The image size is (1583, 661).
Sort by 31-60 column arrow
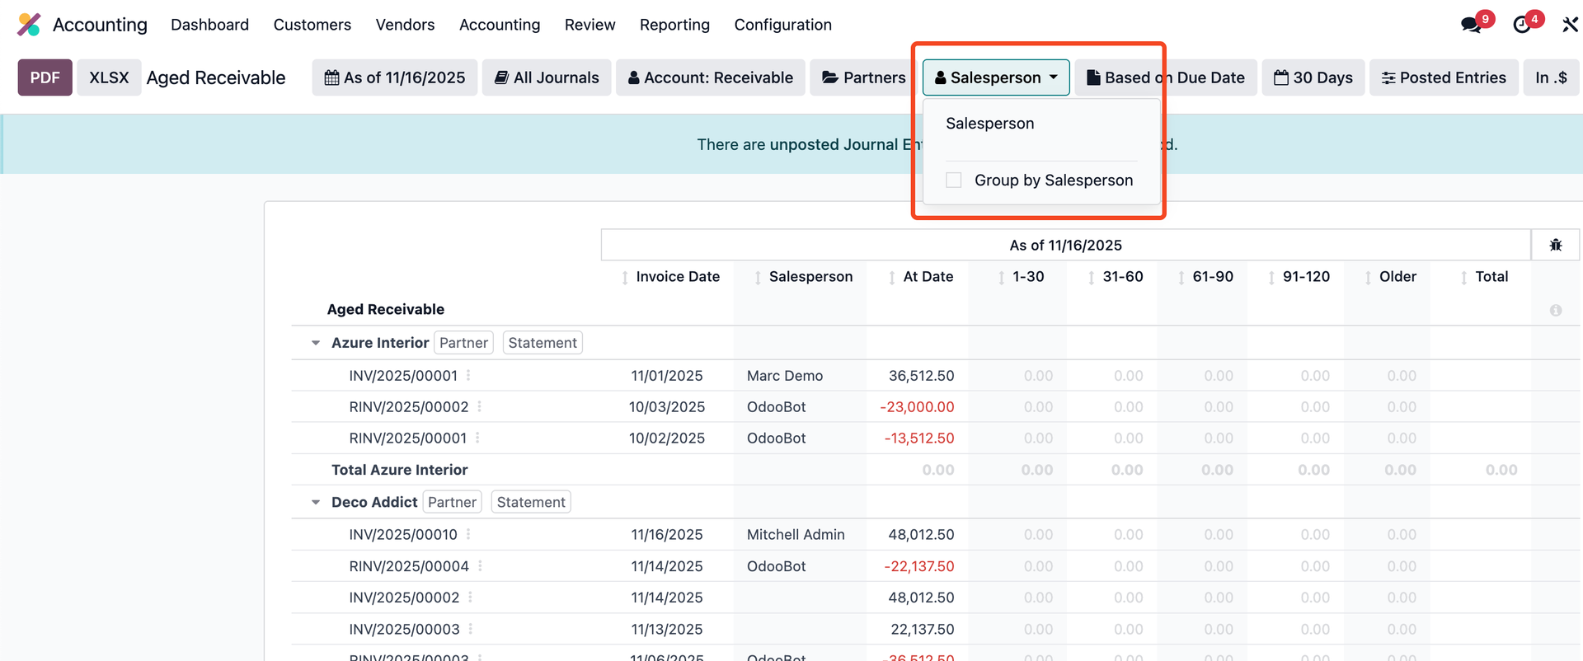pos(1092,278)
